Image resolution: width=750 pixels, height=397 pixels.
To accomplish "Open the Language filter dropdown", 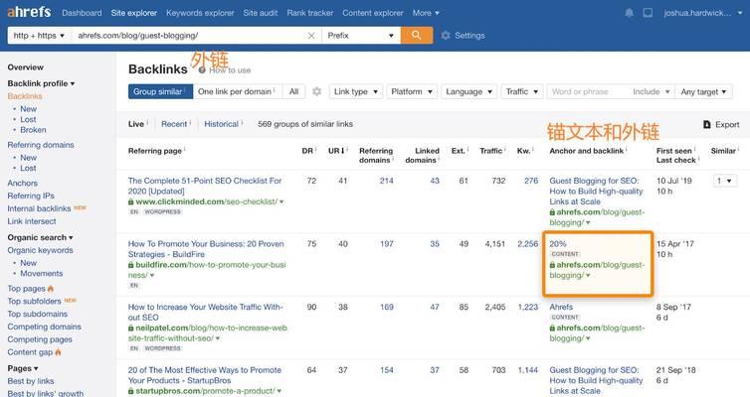I will 469,91.
